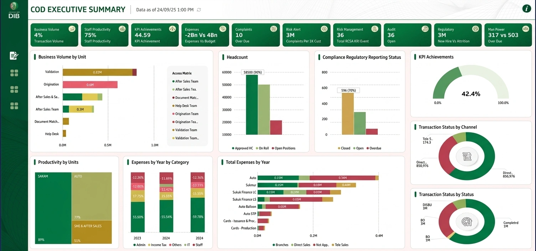Click the DIB logo in the sidebar
This screenshot has height=251, width=536.
click(14, 10)
